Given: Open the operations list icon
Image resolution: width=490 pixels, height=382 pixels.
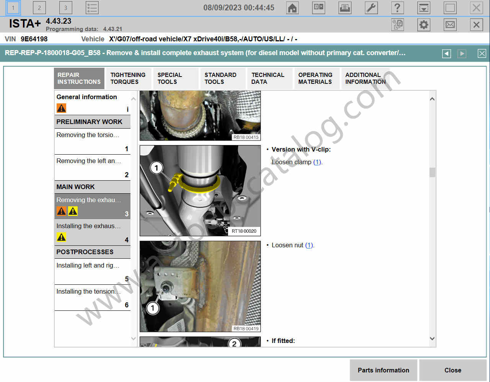Looking at the screenshot, I should tap(92, 8).
